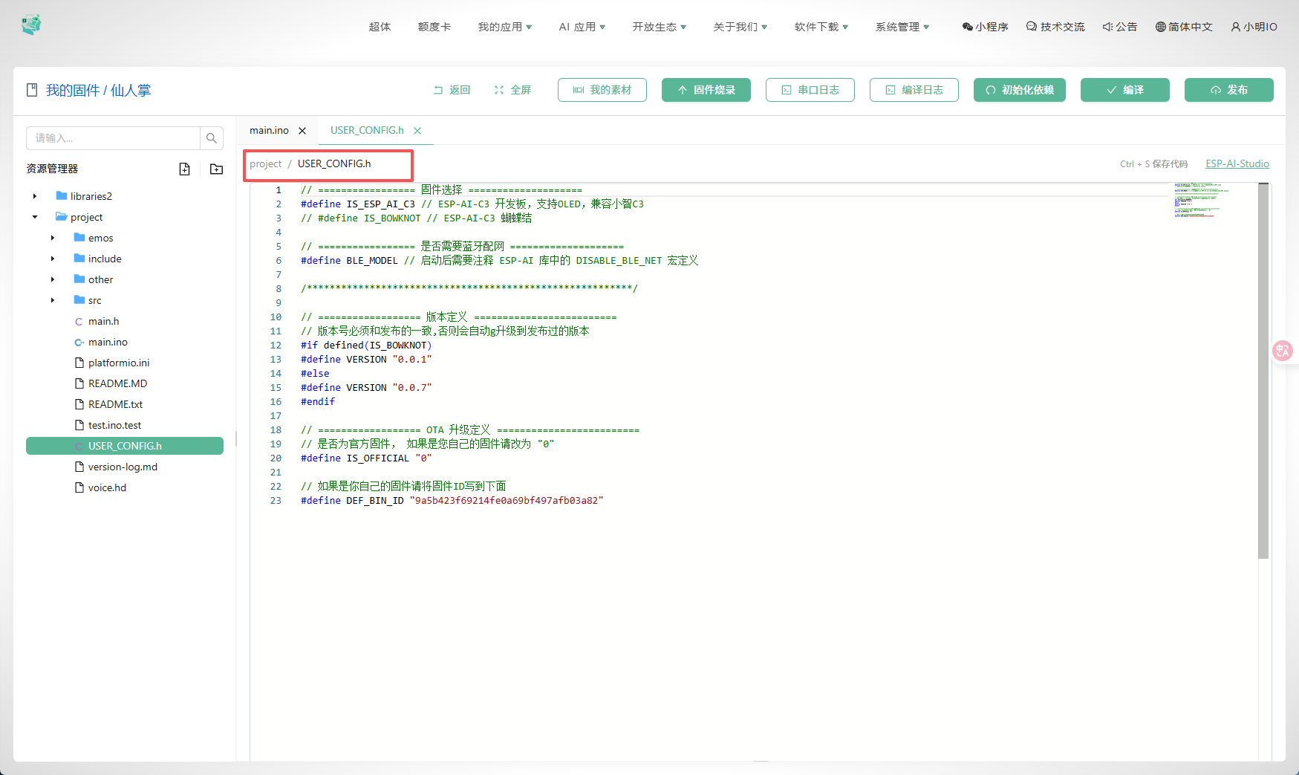Click the home logo icon

pyautogui.click(x=31, y=25)
